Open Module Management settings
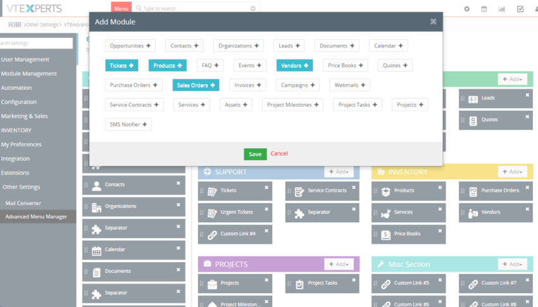Screen dimensions: 538x307 pyautogui.click(x=29, y=73)
